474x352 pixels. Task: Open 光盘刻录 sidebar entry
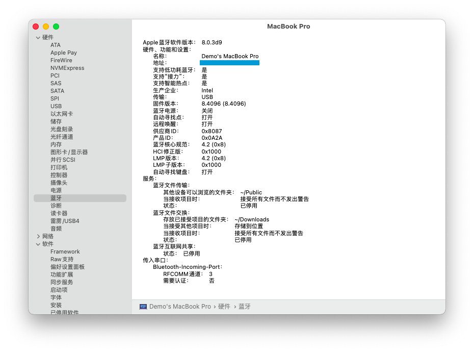pyautogui.click(x=62, y=129)
